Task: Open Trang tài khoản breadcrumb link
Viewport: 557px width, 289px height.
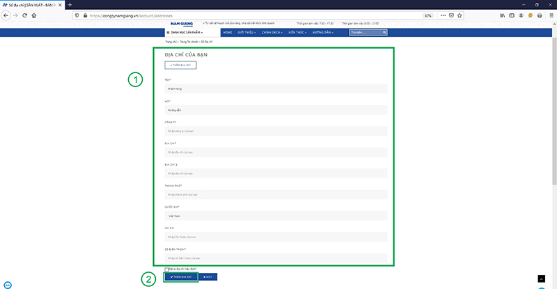Action: [189, 42]
